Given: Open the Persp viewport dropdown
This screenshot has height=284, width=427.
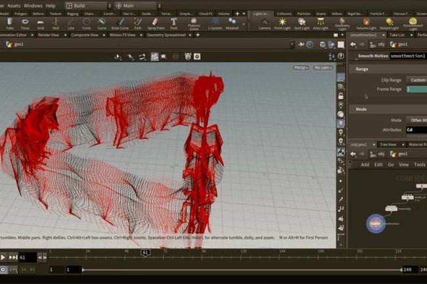Looking at the screenshot, I should pos(300,68).
